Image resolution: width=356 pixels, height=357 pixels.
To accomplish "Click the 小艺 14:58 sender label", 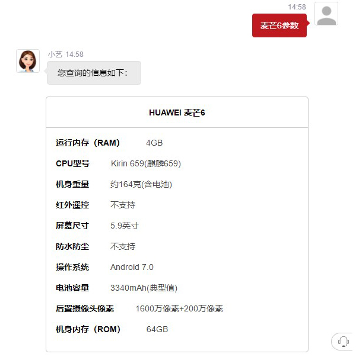I will (66, 54).
